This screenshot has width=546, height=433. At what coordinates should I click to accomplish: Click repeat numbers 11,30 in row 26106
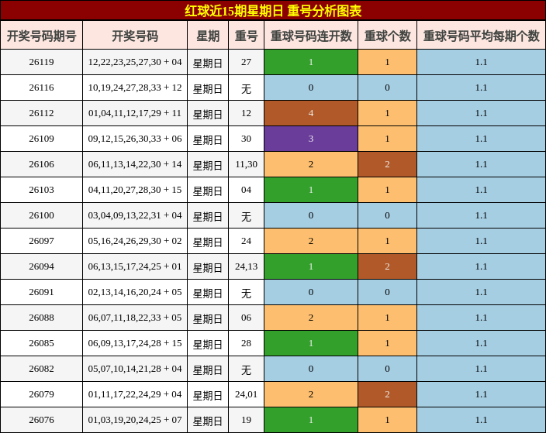(246, 164)
